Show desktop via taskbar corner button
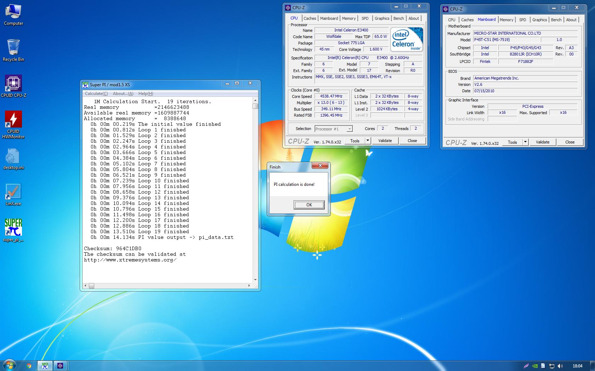This screenshot has height=371, width=595. [x=592, y=366]
